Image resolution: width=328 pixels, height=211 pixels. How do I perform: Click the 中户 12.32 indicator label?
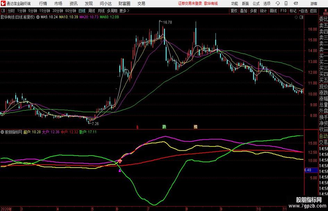(69, 132)
